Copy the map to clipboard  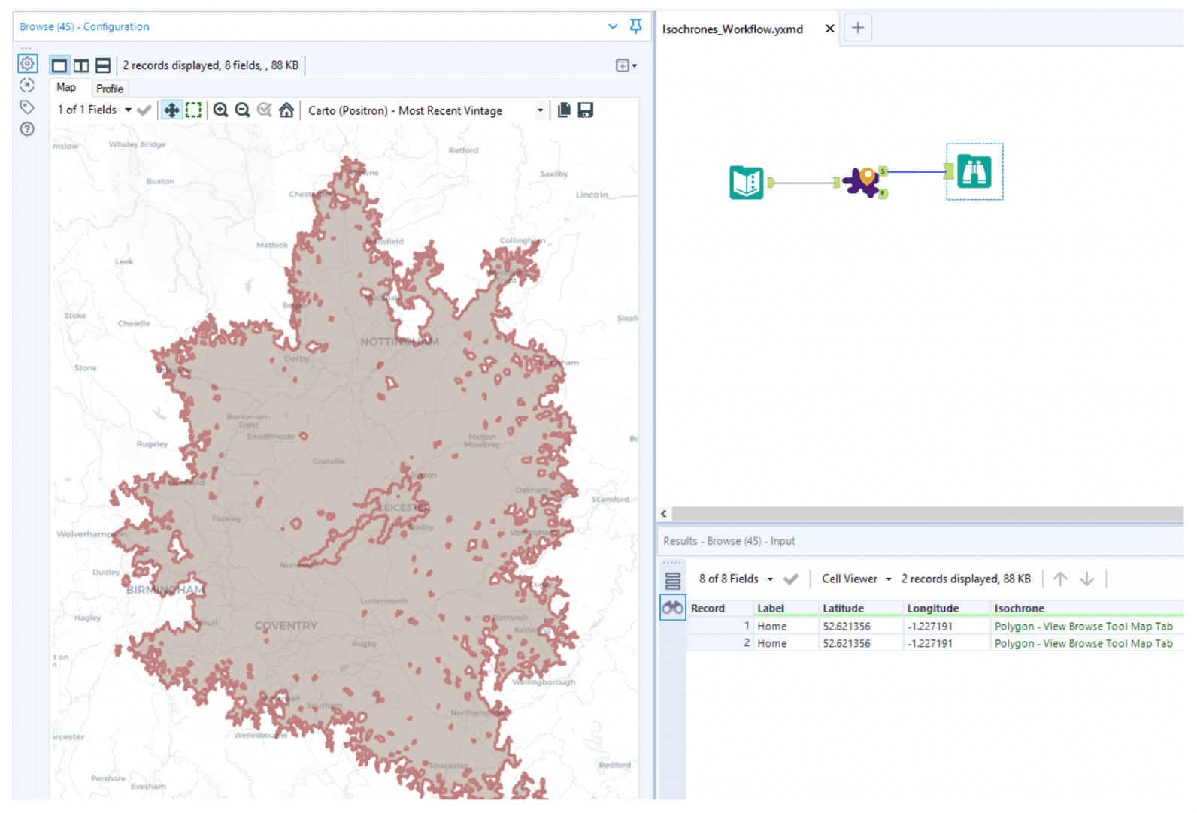point(564,110)
